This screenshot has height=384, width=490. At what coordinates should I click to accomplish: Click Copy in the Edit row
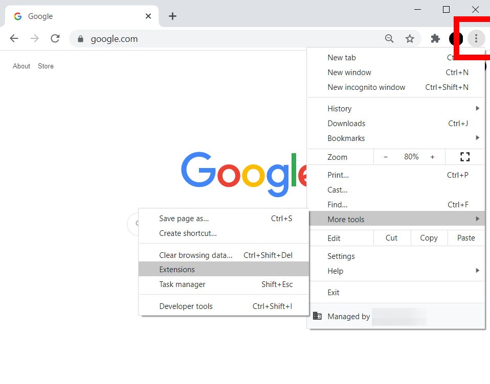[x=429, y=237]
